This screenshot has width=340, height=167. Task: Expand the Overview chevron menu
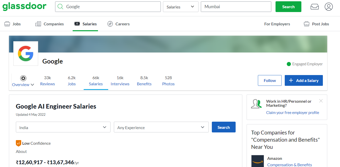32,85
